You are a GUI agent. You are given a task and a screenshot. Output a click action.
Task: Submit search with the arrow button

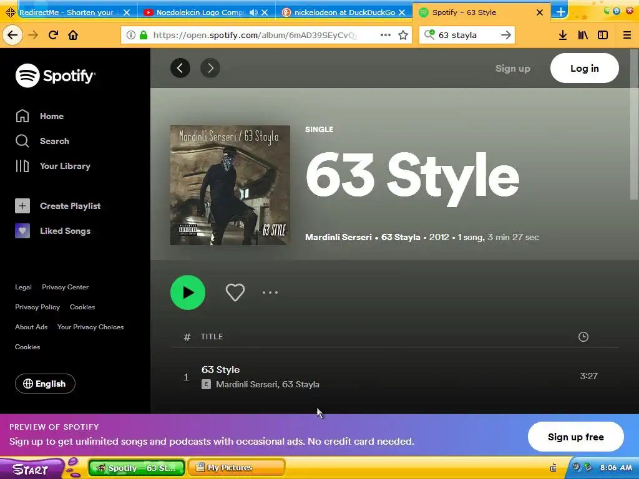pyautogui.click(x=505, y=35)
